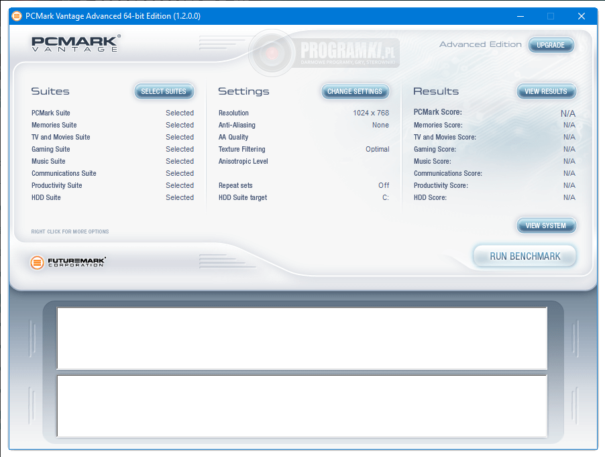Image resolution: width=605 pixels, height=457 pixels.
Task: Click the Upgrade button
Action: point(551,45)
